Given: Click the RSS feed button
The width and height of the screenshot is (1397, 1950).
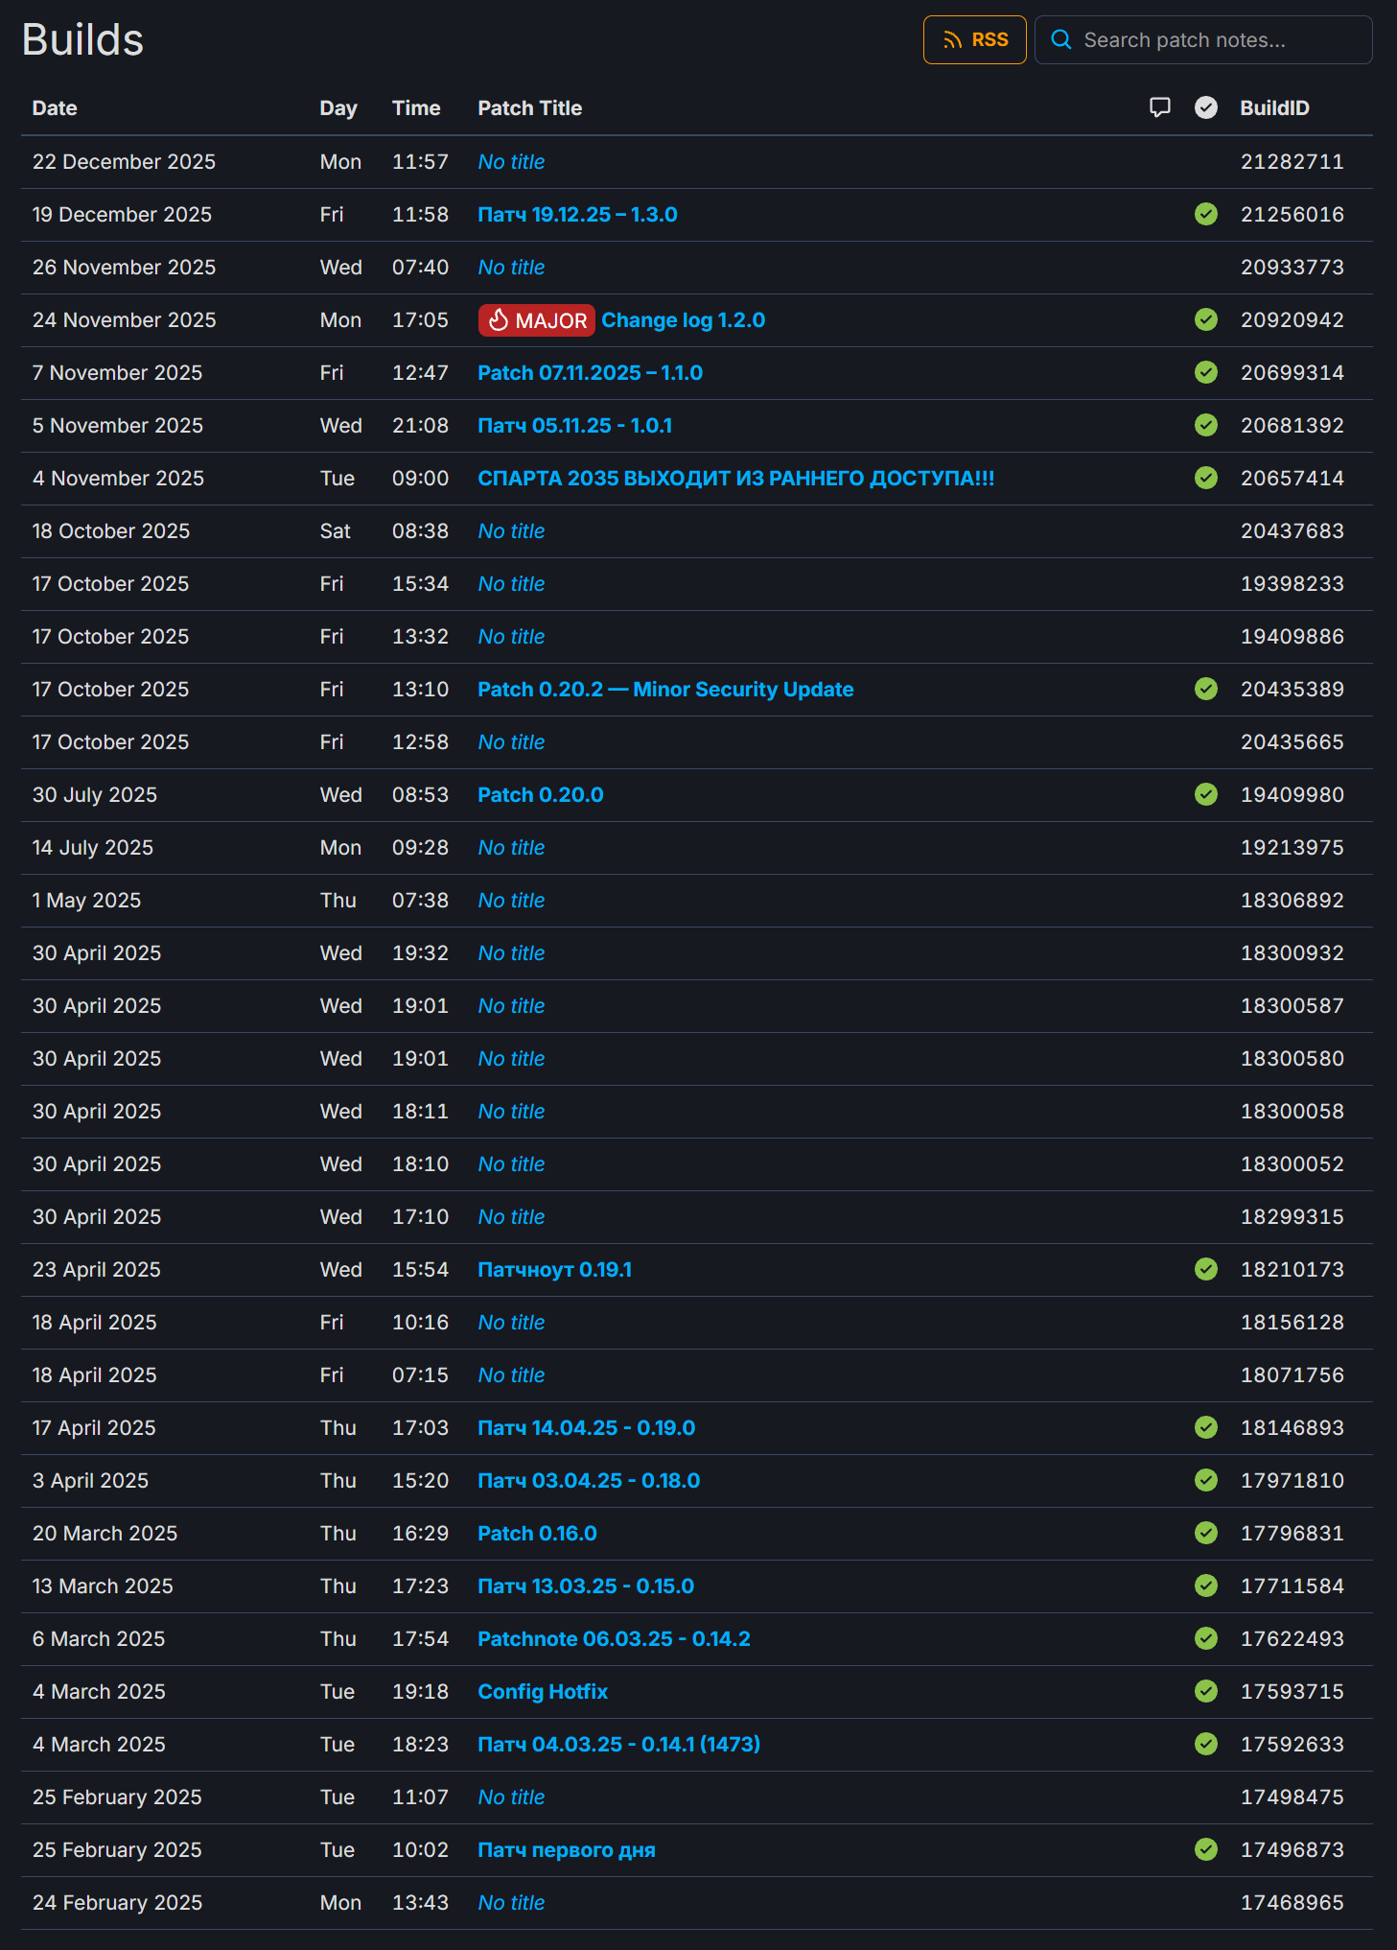Looking at the screenshot, I should pyautogui.click(x=974, y=40).
